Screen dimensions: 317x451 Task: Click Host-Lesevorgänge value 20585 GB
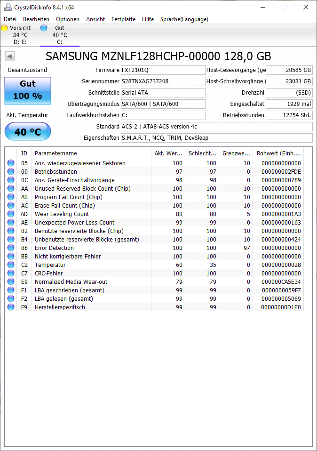pos(289,70)
